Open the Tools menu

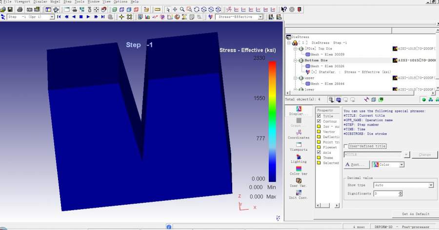coord(80,2)
